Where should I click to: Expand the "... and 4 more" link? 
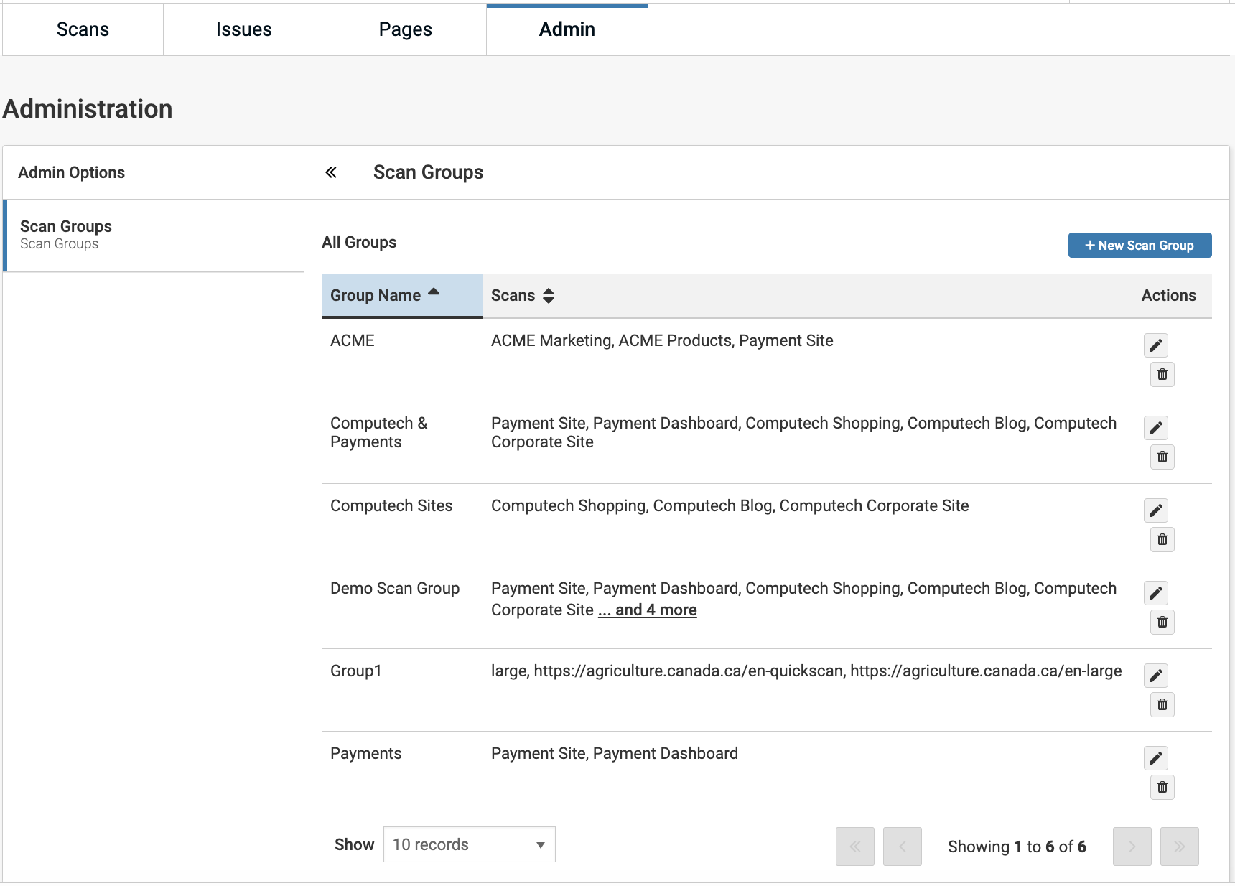(648, 610)
